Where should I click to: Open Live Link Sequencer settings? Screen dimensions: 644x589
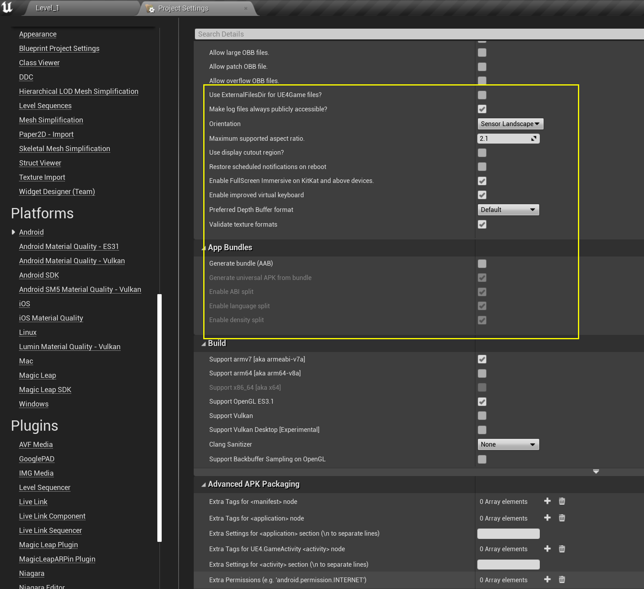pos(51,531)
